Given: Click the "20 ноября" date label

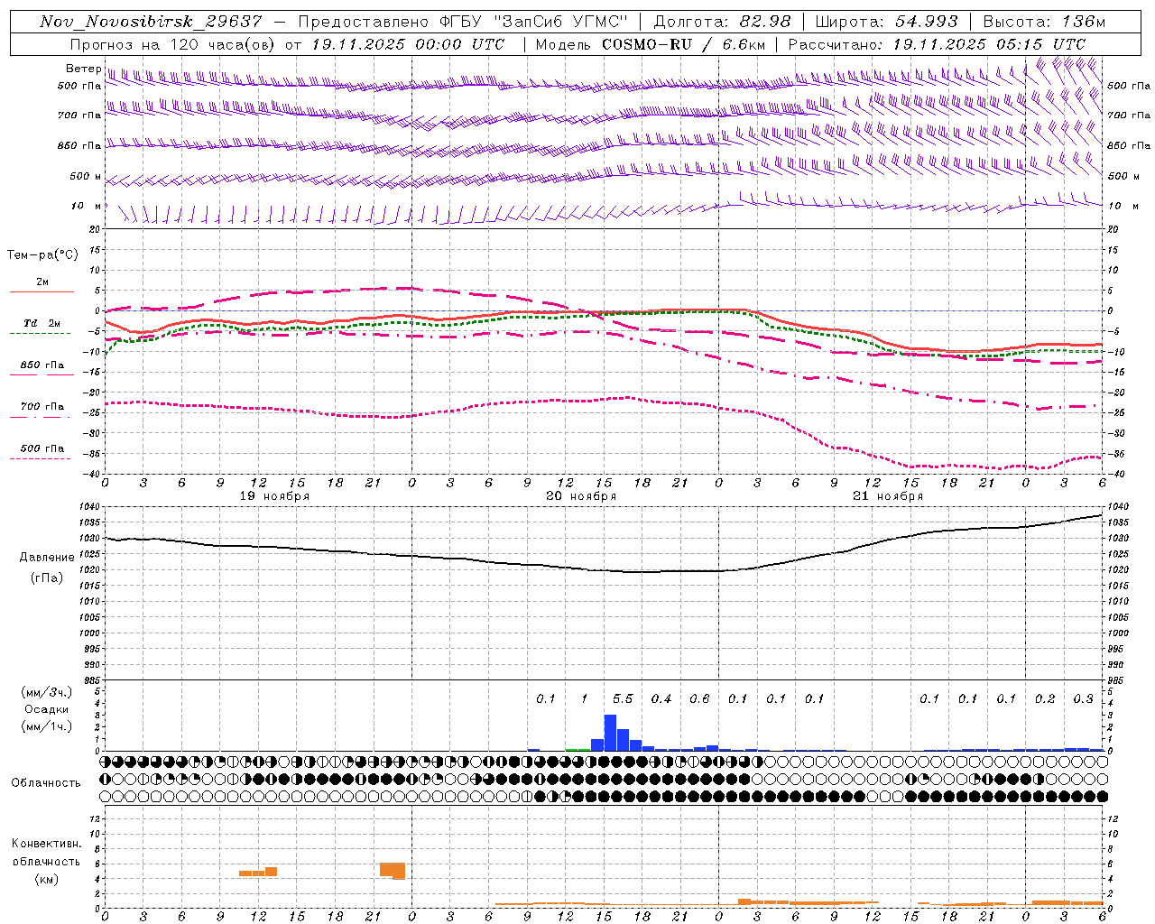Looking at the screenshot, I should coord(581,496).
